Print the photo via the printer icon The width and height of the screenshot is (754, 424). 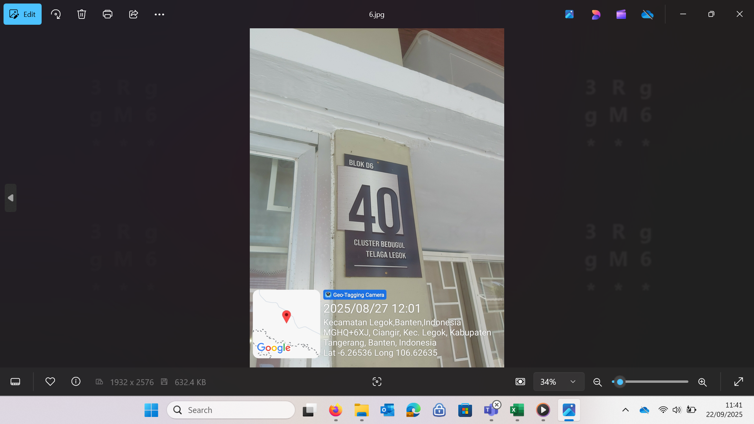pyautogui.click(x=107, y=14)
